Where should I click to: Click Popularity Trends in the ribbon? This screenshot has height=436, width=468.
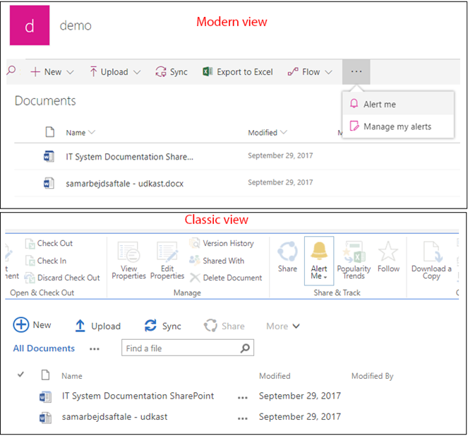[x=354, y=261]
